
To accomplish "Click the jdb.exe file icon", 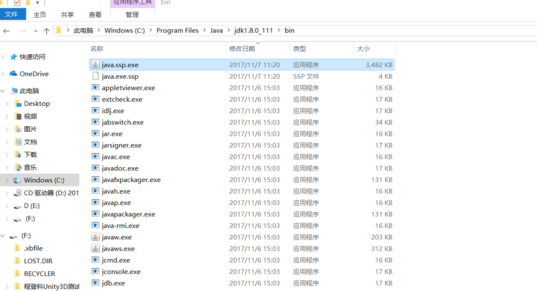I will 96,283.
